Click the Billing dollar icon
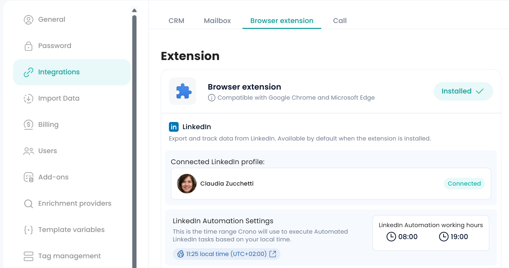Screen dimensions: 509x268 click(29, 125)
